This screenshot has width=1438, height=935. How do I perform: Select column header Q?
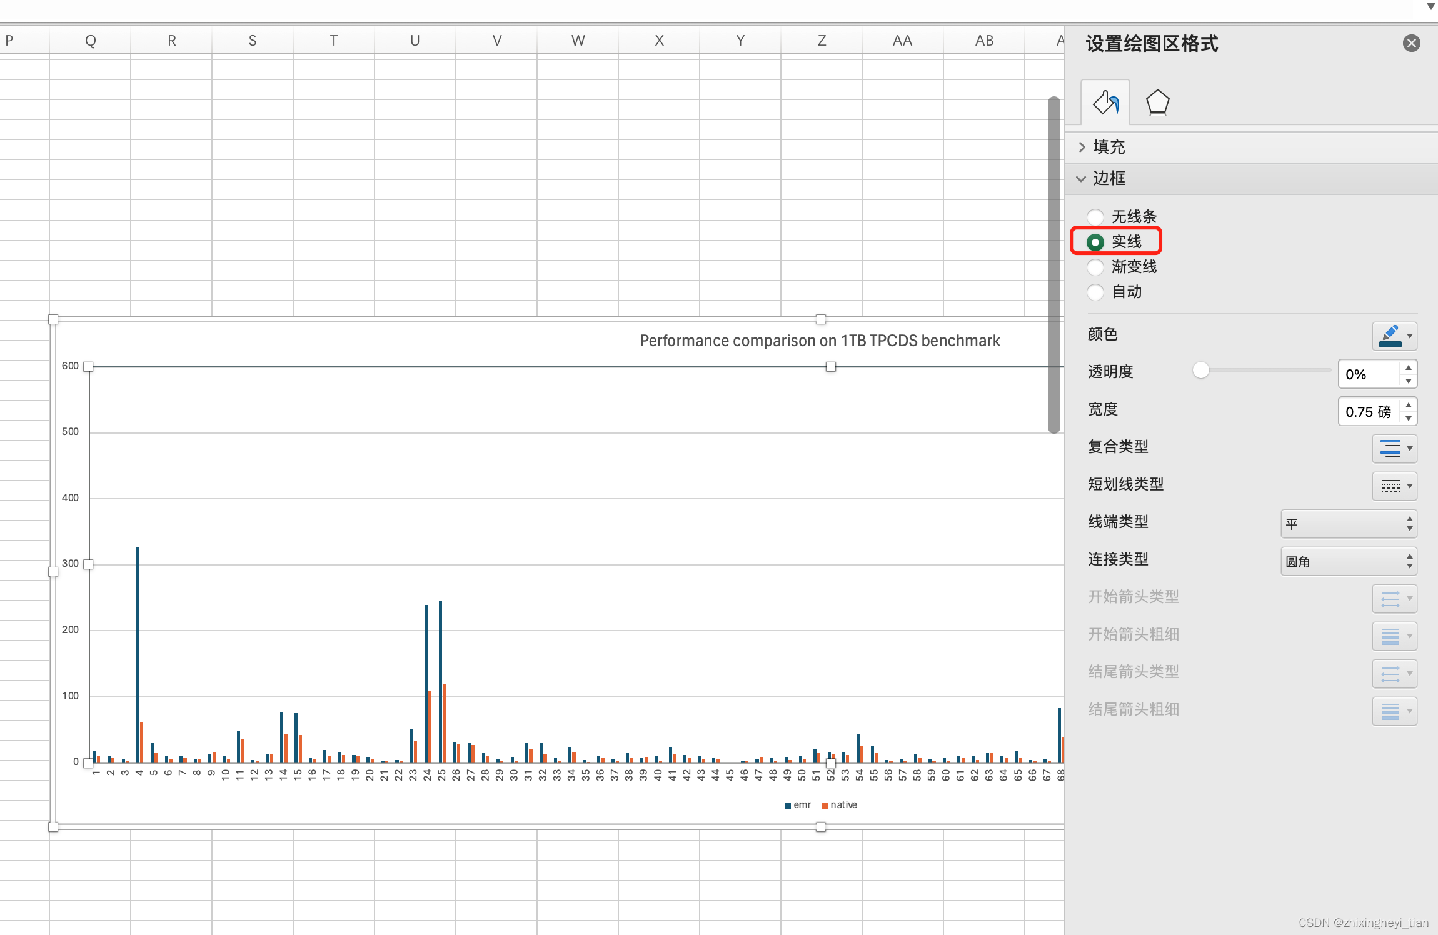pyautogui.click(x=90, y=41)
